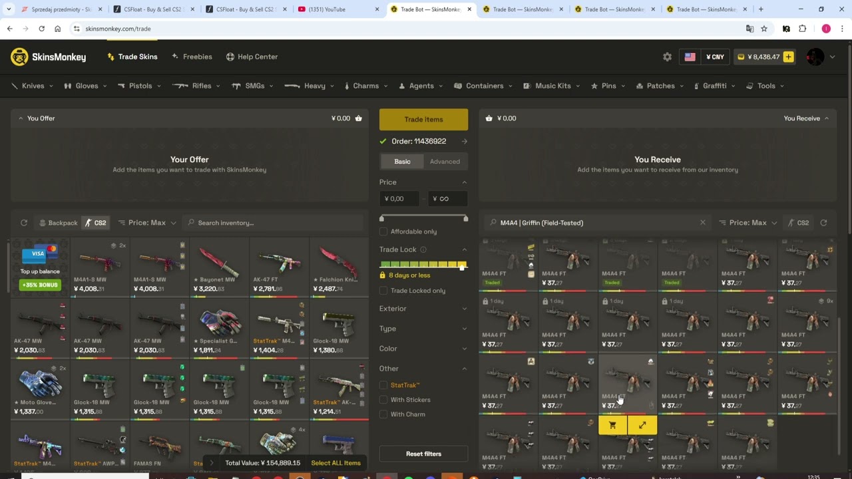The width and height of the screenshot is (852, 479).
Task: Add hovered M4A4 to cart icon
Action: tap(612, 425)
